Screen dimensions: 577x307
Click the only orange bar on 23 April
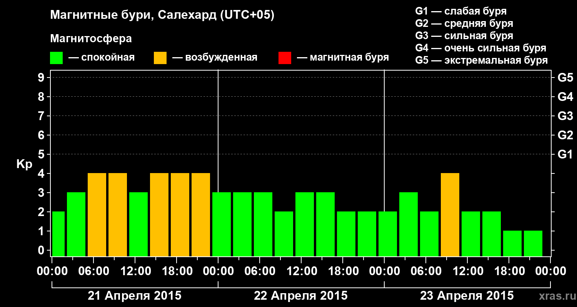tap(450, 215)
